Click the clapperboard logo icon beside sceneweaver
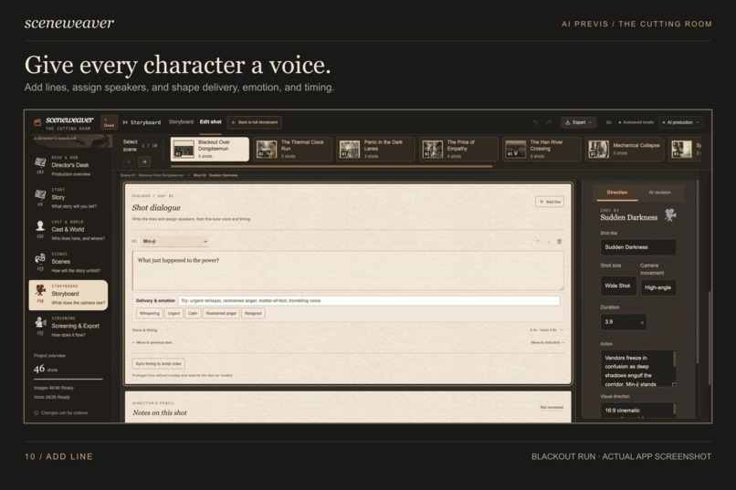736x490 pixels. pyautogui.click(x=37, y=122)
